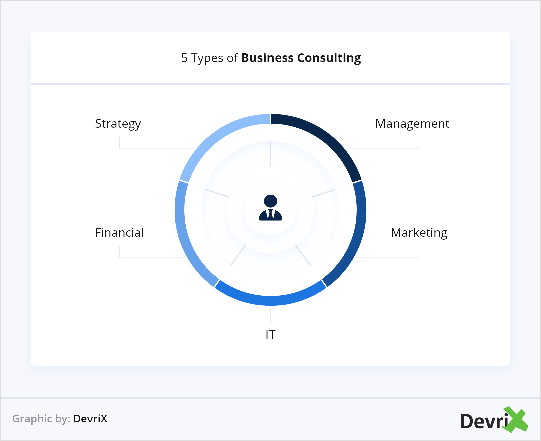Click the DevriX name after Graphic by
Viewport: 541px width, 441px height.
pos(90,419)
